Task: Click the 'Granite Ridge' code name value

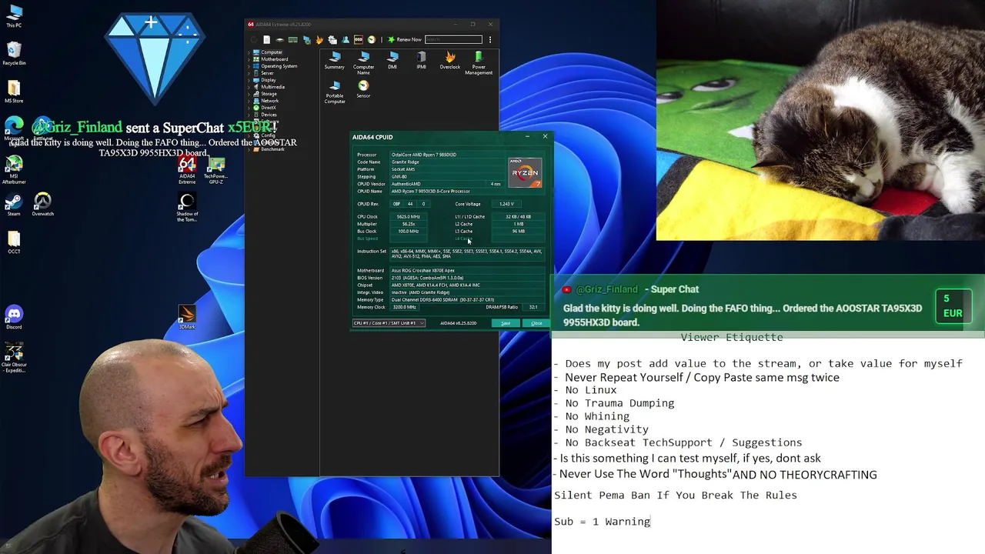Action: pyautogui.click(x=406, y=162)
